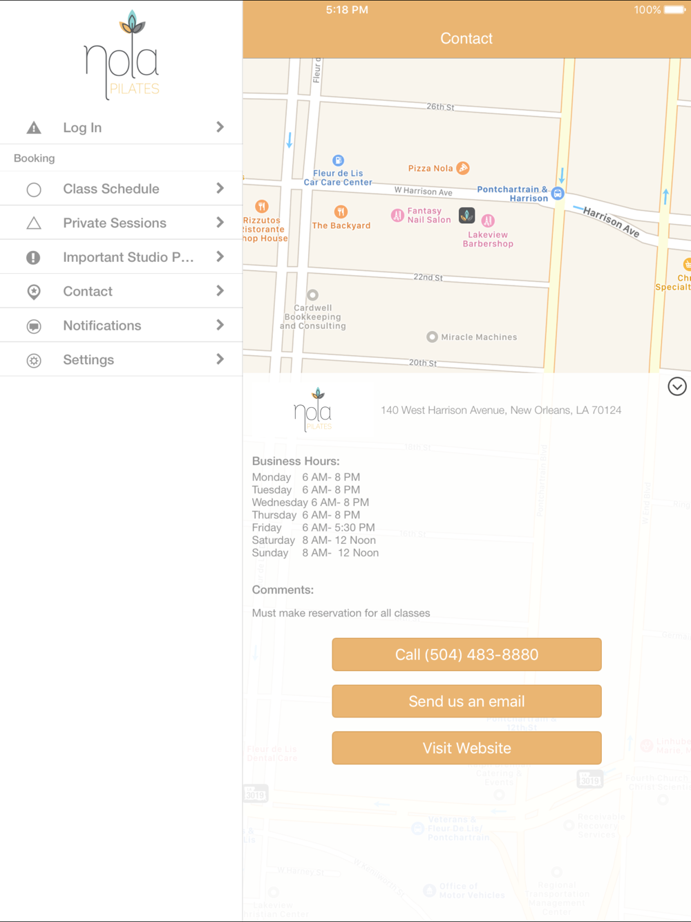The width and height of the screenshot is (691, 922).
Task: Tap the Harrison Ave street label on map
Action: (x=611, y=222)
